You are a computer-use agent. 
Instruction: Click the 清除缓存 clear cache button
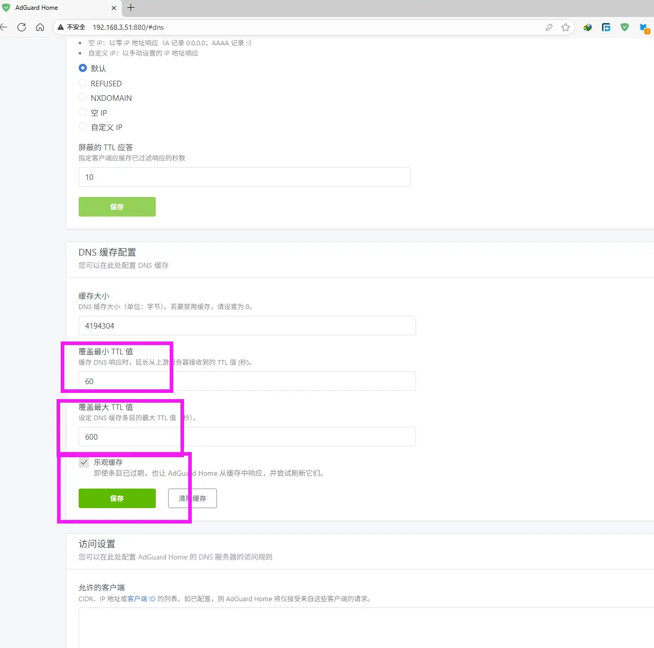[192, 498]
